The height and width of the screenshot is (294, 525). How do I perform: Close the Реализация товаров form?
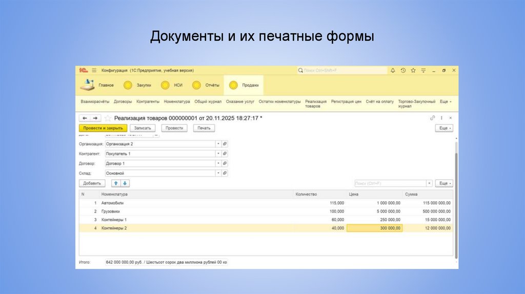[x=451, y=118]
